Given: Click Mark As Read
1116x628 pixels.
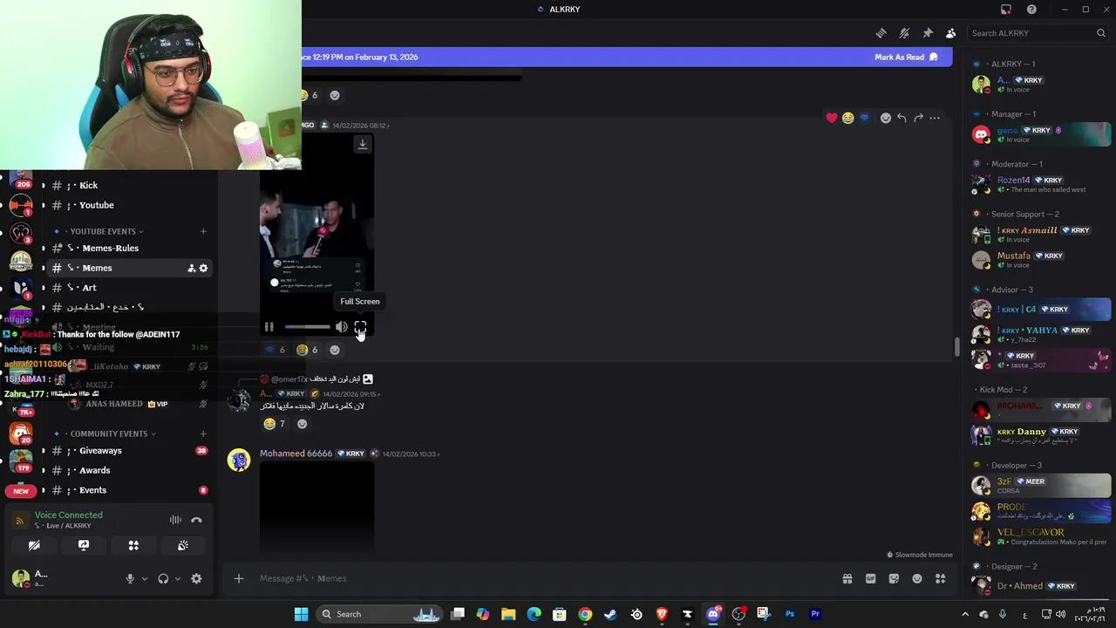Looking at the screenshot, I should pyautogui.click(x=906, y=57).
